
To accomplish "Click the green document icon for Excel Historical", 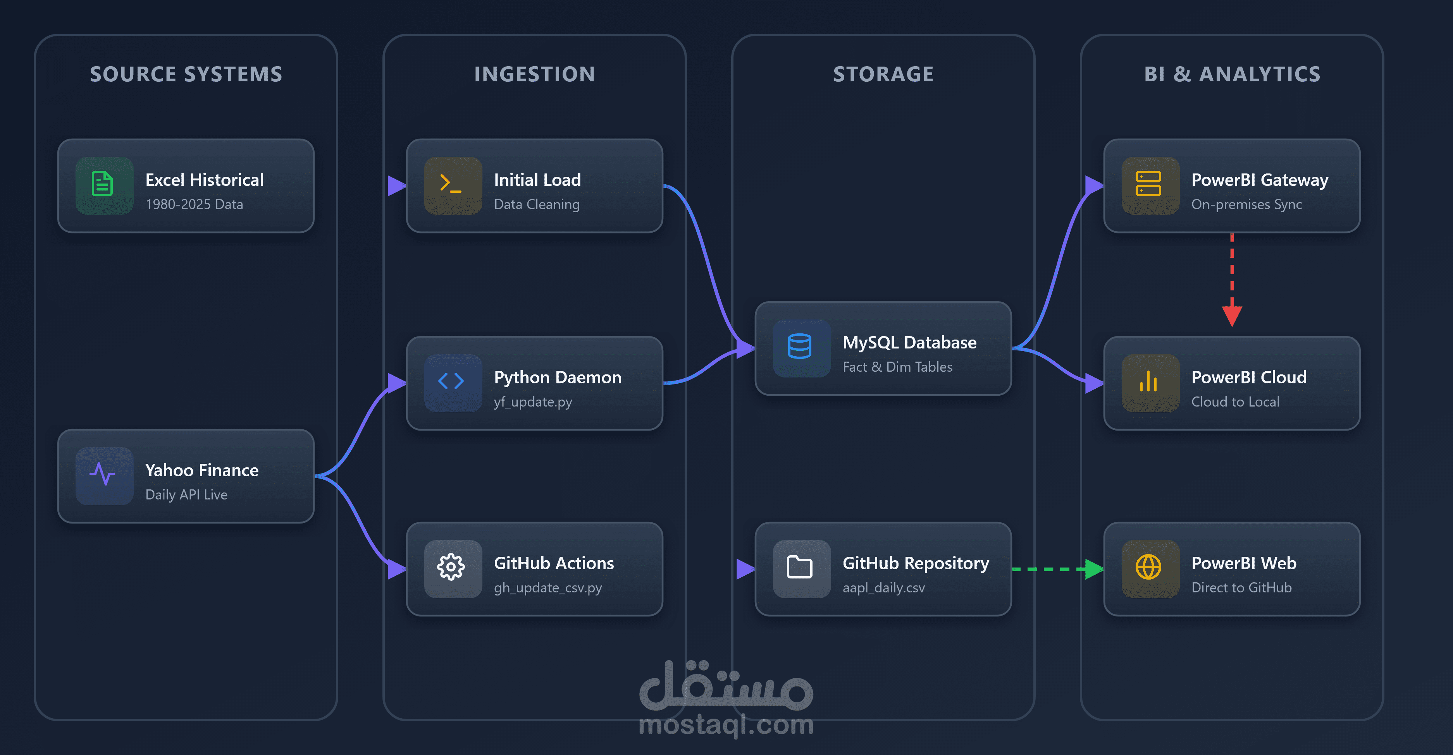I will pyautogui.click(x=103, y=184).
